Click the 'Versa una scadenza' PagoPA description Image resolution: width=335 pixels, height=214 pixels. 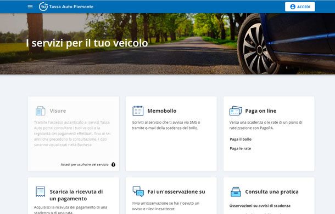(266, 125)
